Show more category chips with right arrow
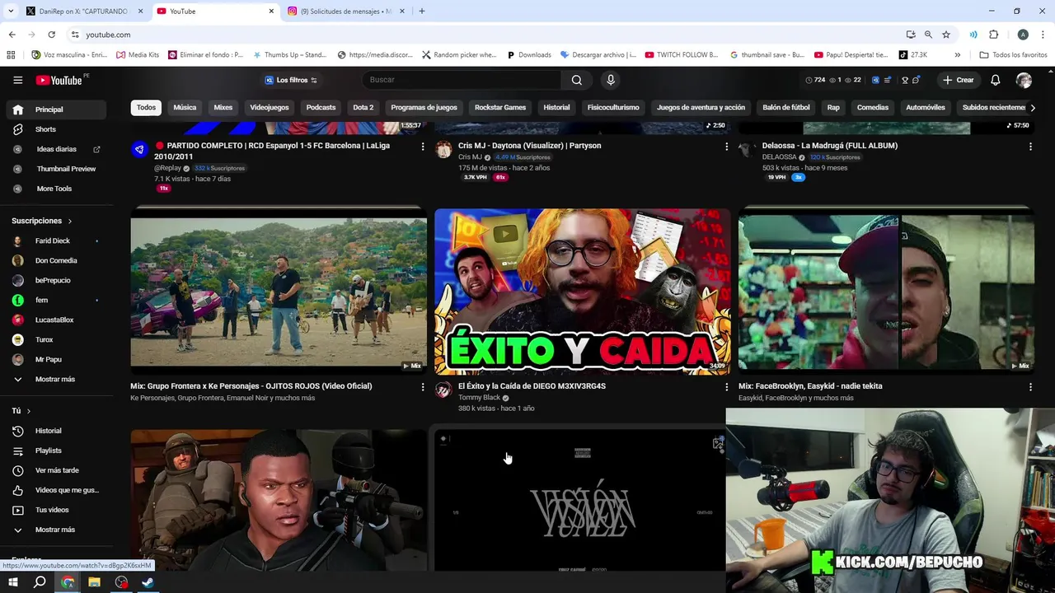Image resolution: width=1055 pixels, height=593 pixels. coord(1033,108)
